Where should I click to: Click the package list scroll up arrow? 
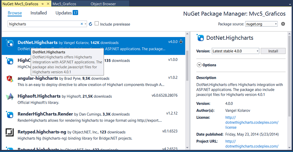click(x=187, y=33)
